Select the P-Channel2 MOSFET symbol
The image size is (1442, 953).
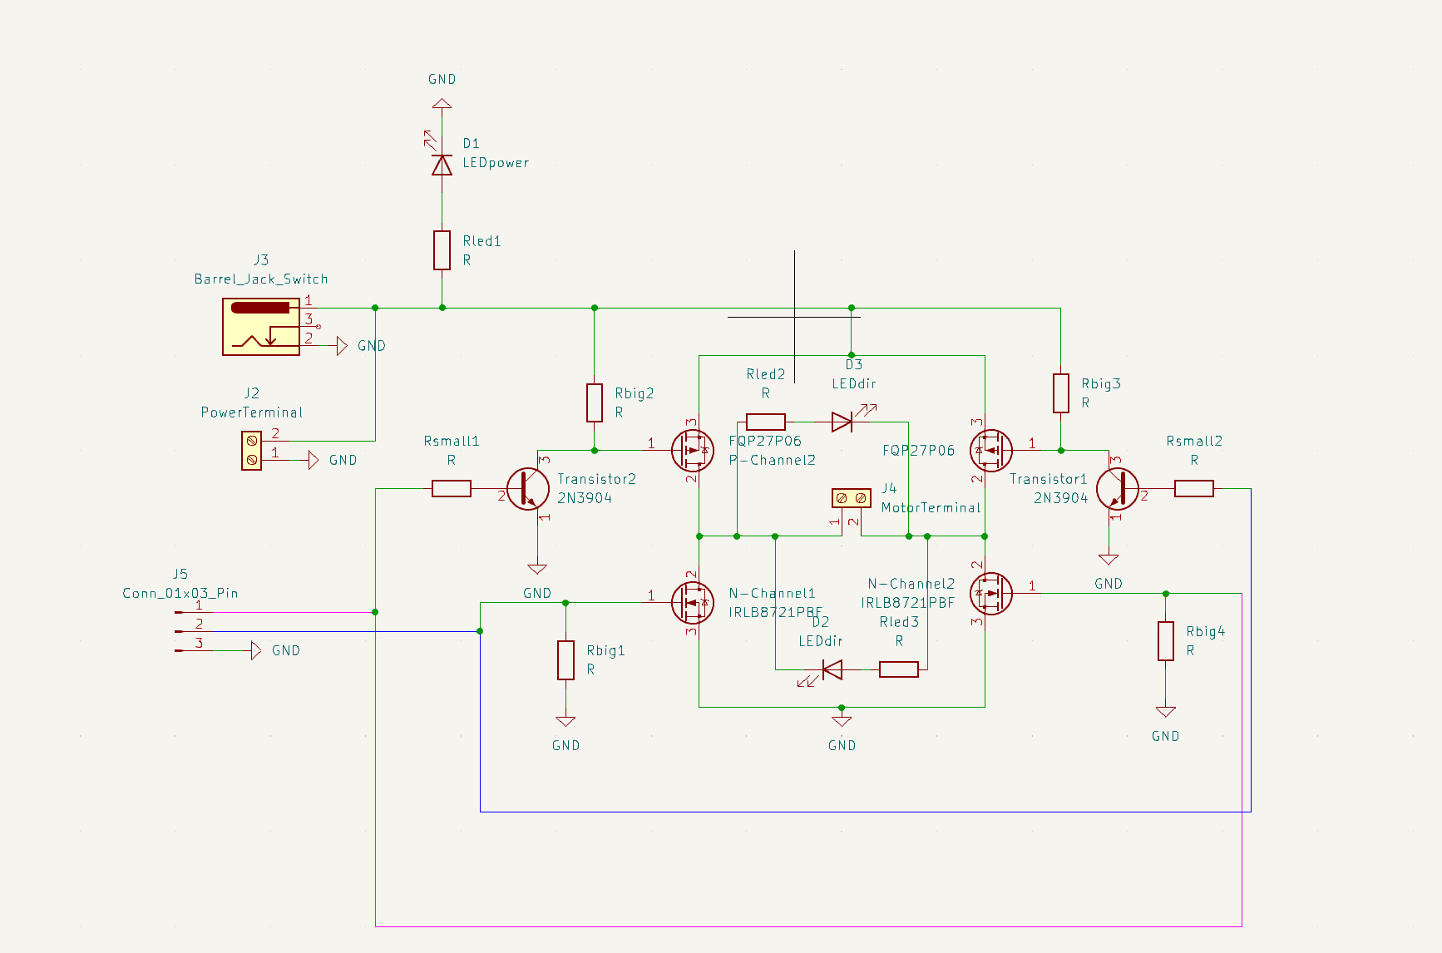tap(693, 451)
